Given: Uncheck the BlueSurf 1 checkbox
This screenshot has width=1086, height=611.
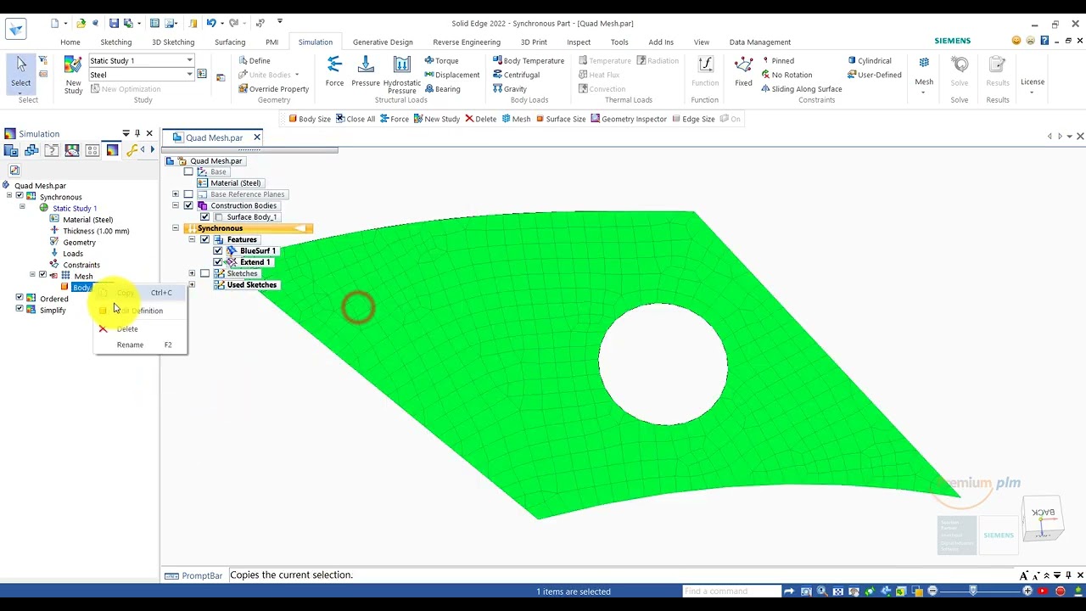Looking at the screenshot, I should coord(218,251).
